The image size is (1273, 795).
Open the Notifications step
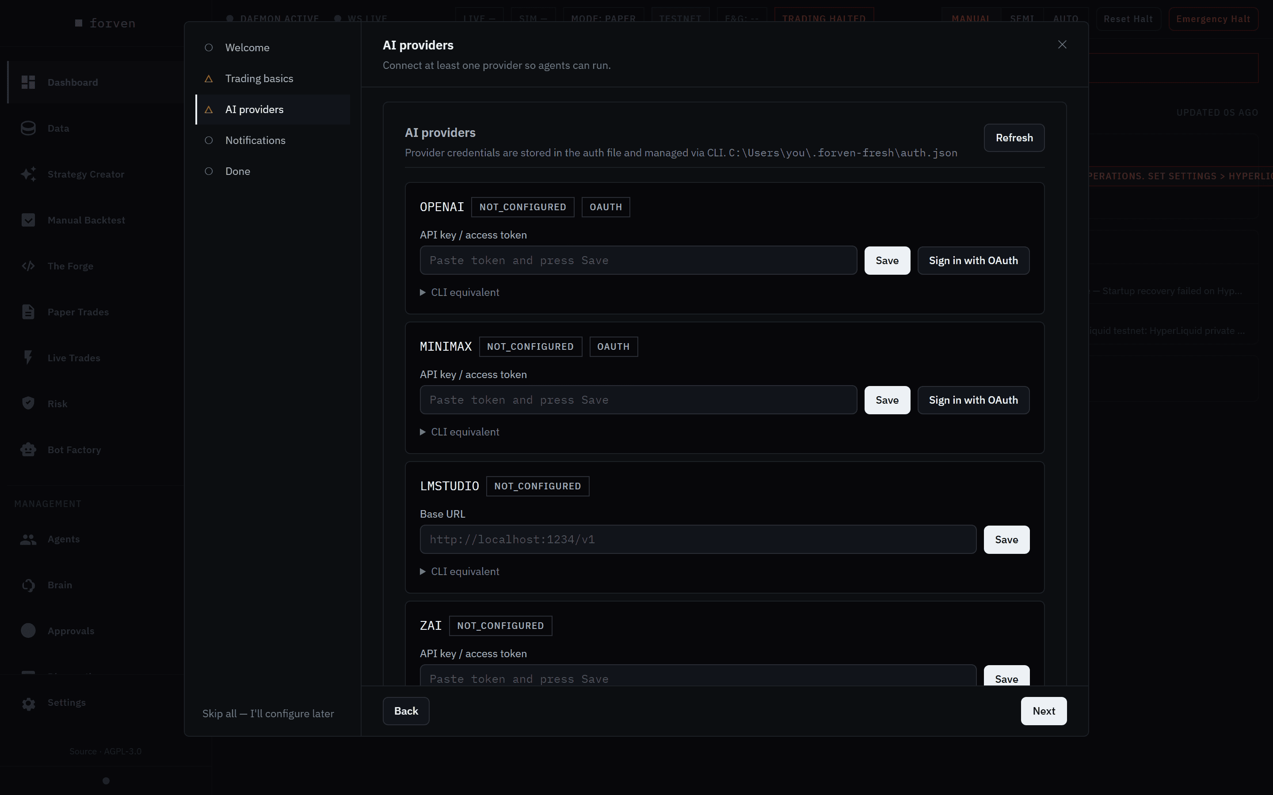click(x=273, y=140)
